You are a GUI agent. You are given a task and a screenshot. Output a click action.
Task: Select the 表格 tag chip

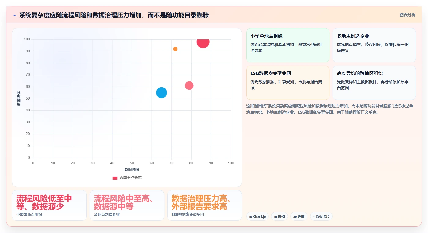pos(279,216)
